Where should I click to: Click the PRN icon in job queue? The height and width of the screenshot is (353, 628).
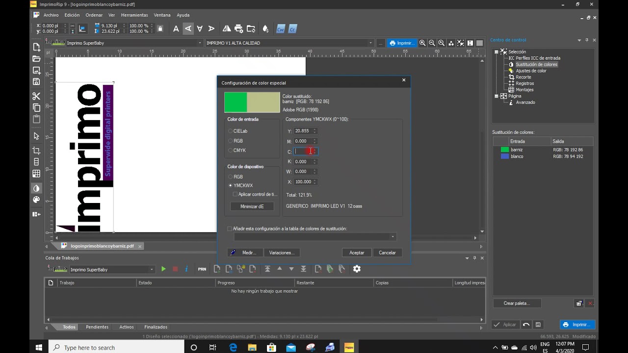coord(202,269)
